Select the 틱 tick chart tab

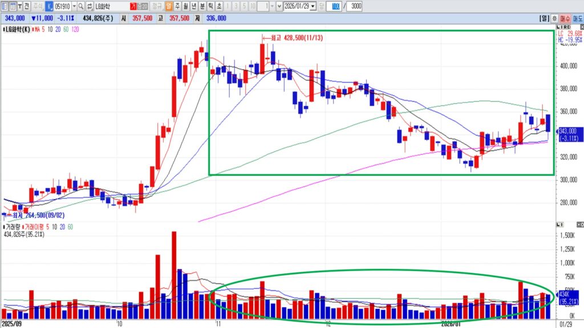pyautogui.click(x=209, y=6)
